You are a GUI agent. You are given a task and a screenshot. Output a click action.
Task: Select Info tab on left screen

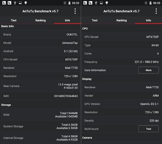pyautogui.click(x=68, y=20)
